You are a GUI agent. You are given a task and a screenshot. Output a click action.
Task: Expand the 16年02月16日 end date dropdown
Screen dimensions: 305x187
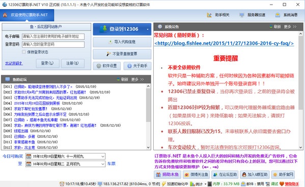[103, 164]
